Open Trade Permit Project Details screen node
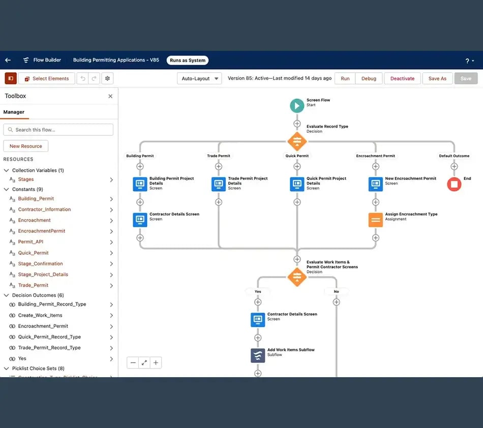The height and width of the screenshot is (428, 483). (x=219, y=184)
